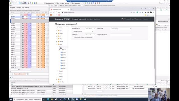
Task: Click the black arrow run icon in toolbar
Action: tap(29, 3)
